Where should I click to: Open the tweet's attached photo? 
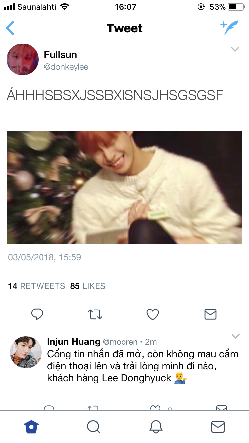124,188
